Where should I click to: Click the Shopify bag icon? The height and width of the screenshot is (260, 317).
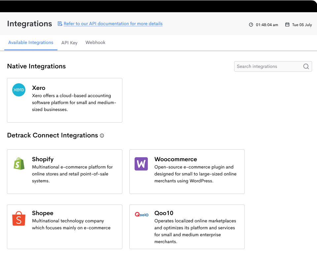click(x=19, y=164)
